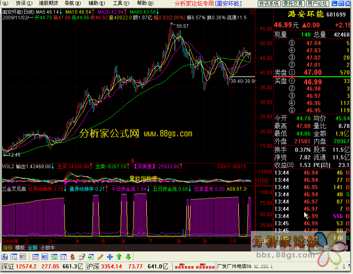
Task: Click the 2008年 timeline marker
Action: point(10,241)
